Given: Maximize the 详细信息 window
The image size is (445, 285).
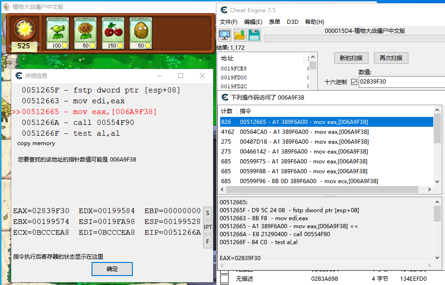Looking at the screenshot, I should [181, 76].
